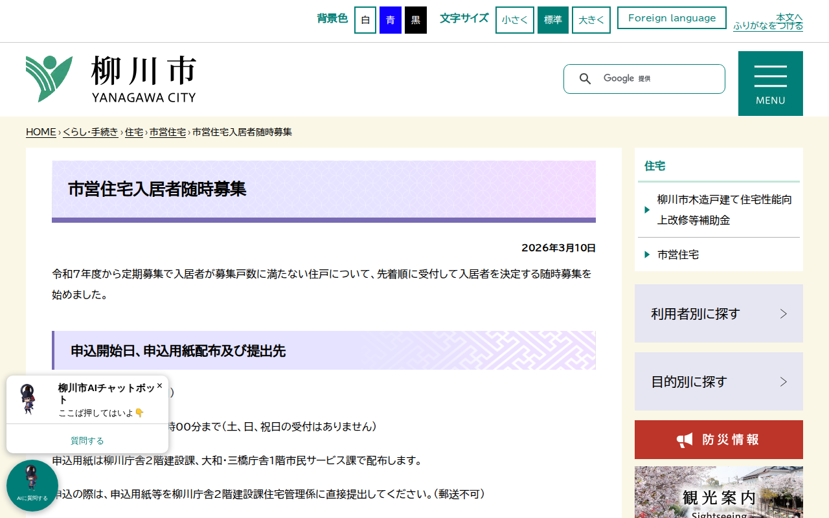Open the 防災情報 banner
829x518 pixels.
click(x=719, y=440)
